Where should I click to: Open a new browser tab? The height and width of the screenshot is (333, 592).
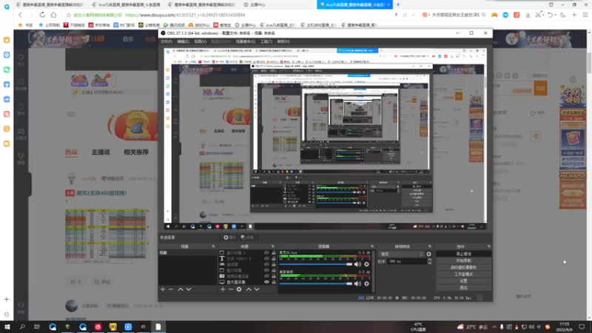[398, 4]
